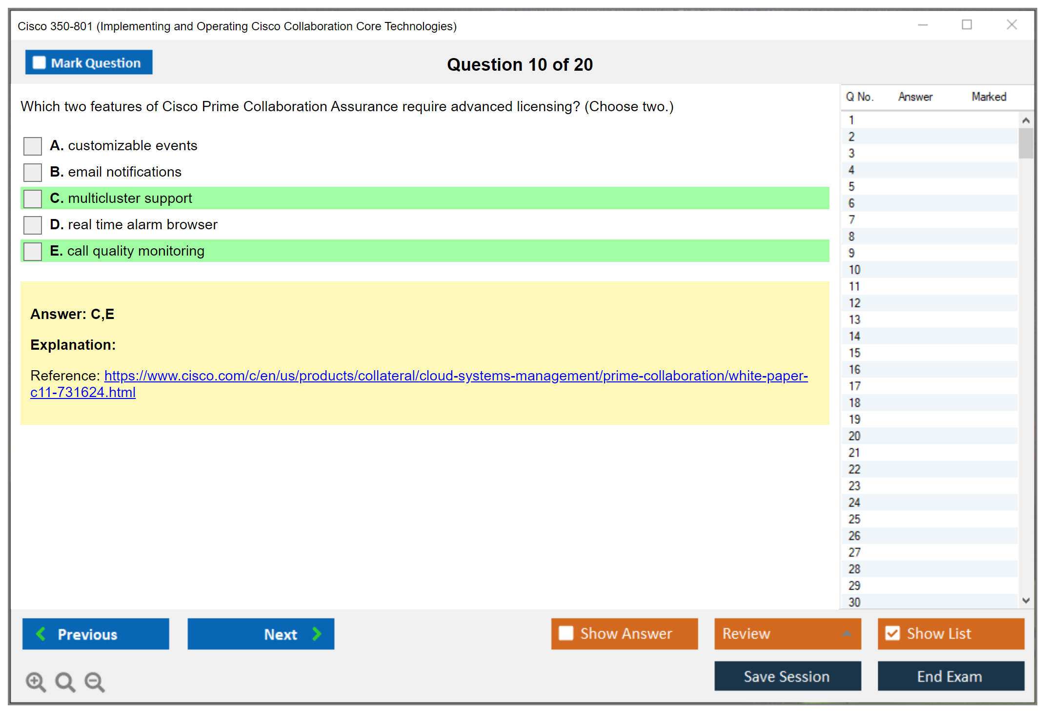
Task: Open the Cisco white paper reference link
Action: [x=456, y=376]
